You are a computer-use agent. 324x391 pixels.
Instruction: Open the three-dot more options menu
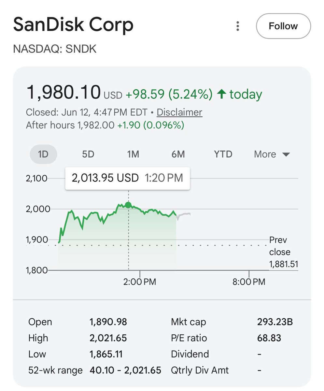coord(238,26)
